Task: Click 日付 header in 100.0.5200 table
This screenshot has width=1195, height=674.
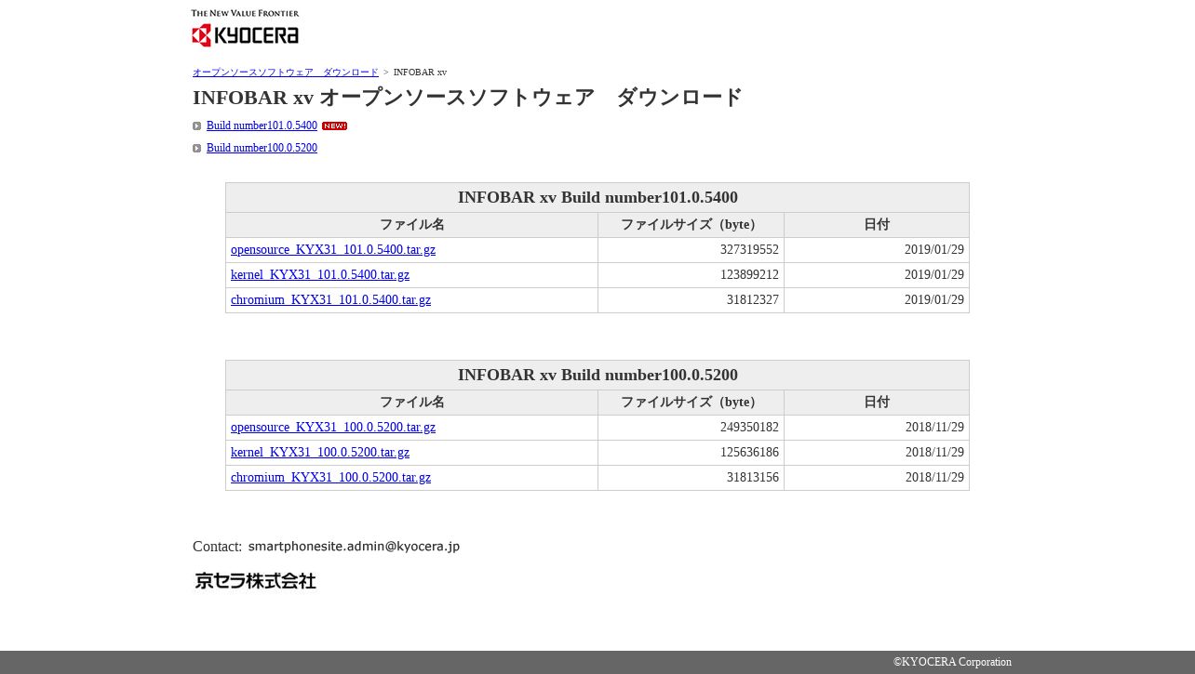Action: click(877, 403)
